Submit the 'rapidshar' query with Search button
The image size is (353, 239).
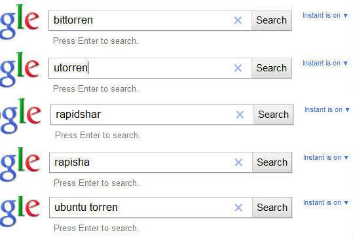tap(273, 115)
